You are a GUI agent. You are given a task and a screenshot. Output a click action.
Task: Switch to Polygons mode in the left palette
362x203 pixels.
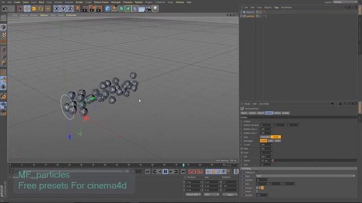click(3, 63)
